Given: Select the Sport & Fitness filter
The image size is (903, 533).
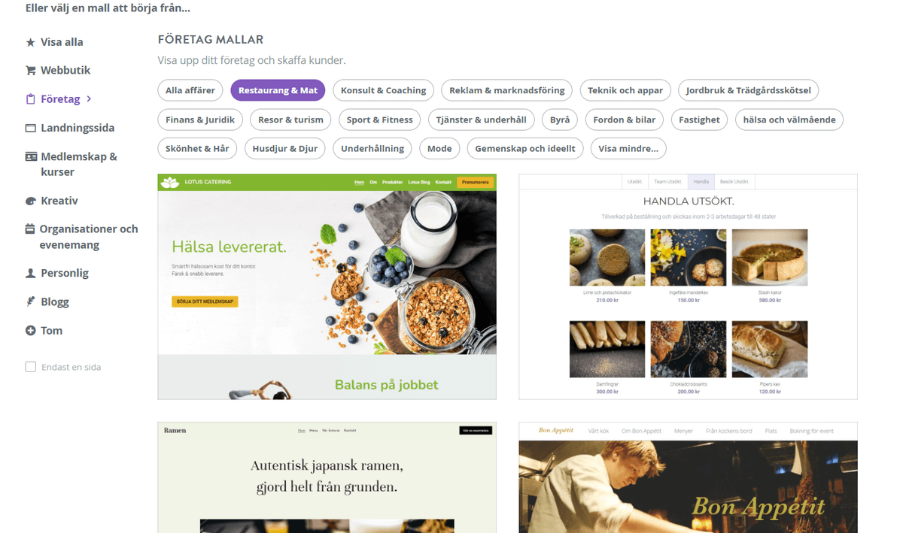Looking at the screenshot, I should click(380, 120).
